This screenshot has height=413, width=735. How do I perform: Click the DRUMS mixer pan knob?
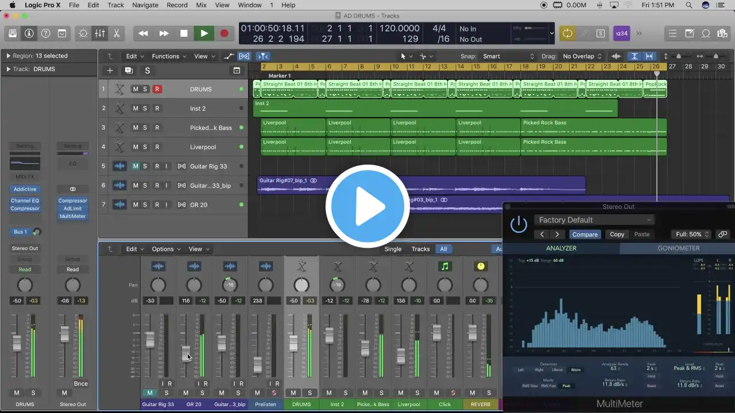[301, 285]
